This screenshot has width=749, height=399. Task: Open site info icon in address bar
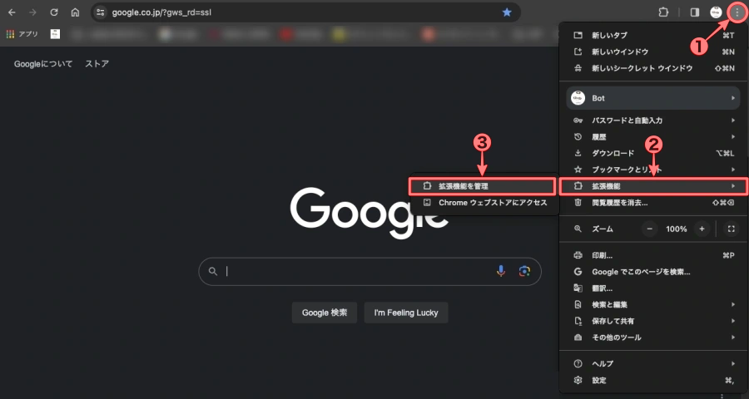(x=101, y=12)
